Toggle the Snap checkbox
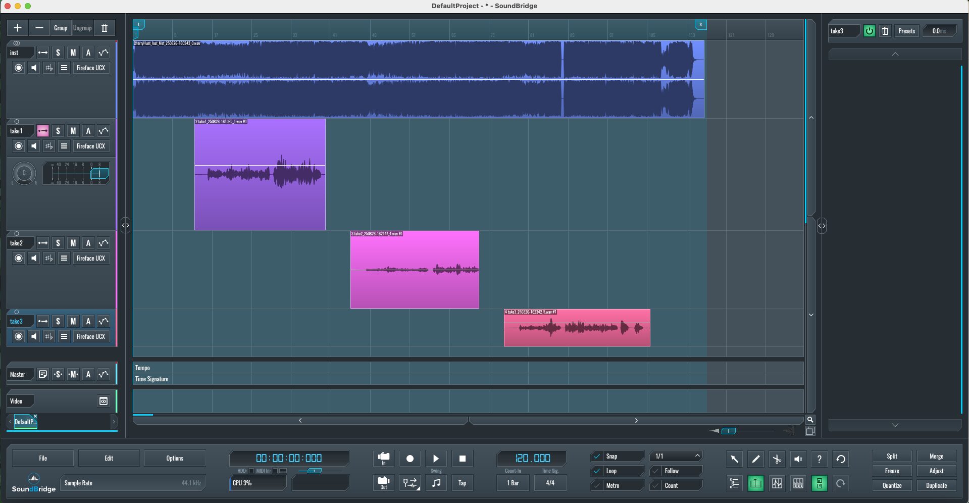The image size is (969, 503). point(597,456)
